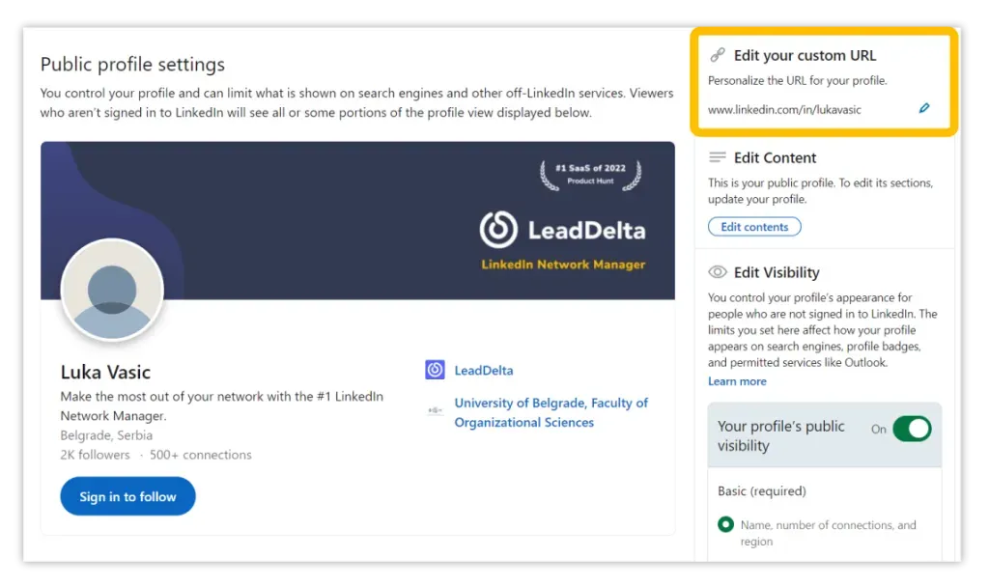Click the 2K followers text
This screenshot has width=989, height=586.
(96, 455)
